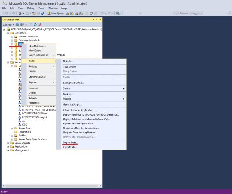Open the Tools menu in menu bar
The image size is (232, 194).
[41, 8]
